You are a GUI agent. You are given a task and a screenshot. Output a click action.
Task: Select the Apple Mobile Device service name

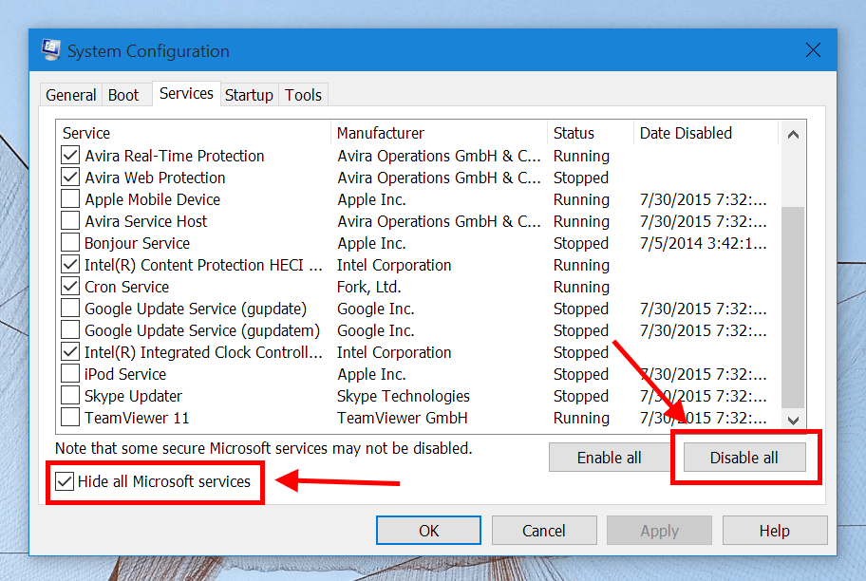click(153, 199)
